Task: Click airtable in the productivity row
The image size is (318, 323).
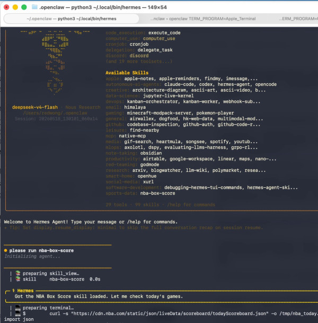Action: coord(154,159)
